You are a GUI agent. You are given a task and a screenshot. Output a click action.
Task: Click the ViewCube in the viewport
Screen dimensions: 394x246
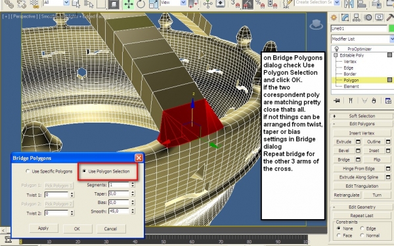click(316, 25)
